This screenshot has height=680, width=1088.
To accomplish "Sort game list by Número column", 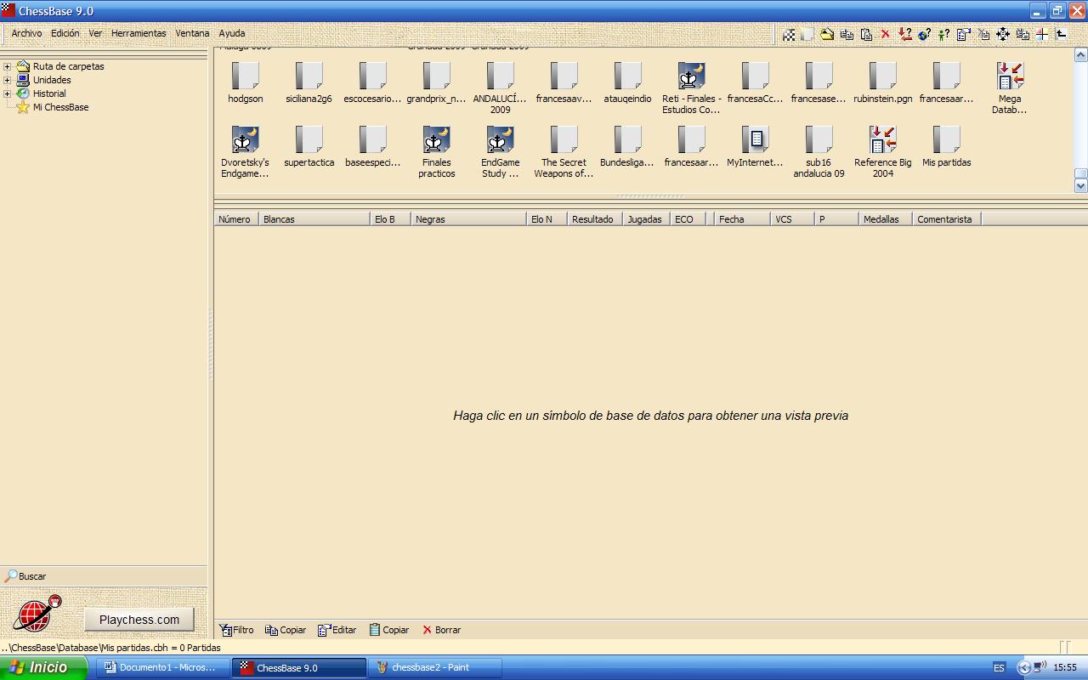I will 236,219.
